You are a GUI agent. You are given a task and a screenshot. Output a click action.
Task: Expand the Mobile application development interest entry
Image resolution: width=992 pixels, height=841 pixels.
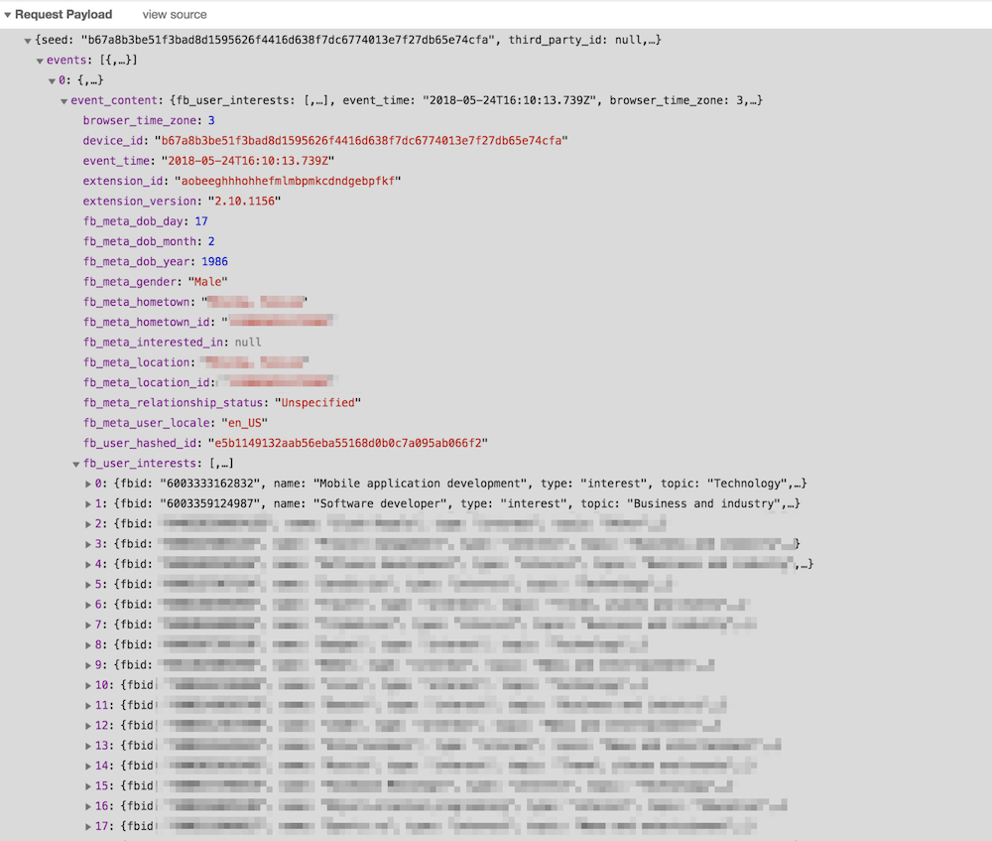coord(90,484)
